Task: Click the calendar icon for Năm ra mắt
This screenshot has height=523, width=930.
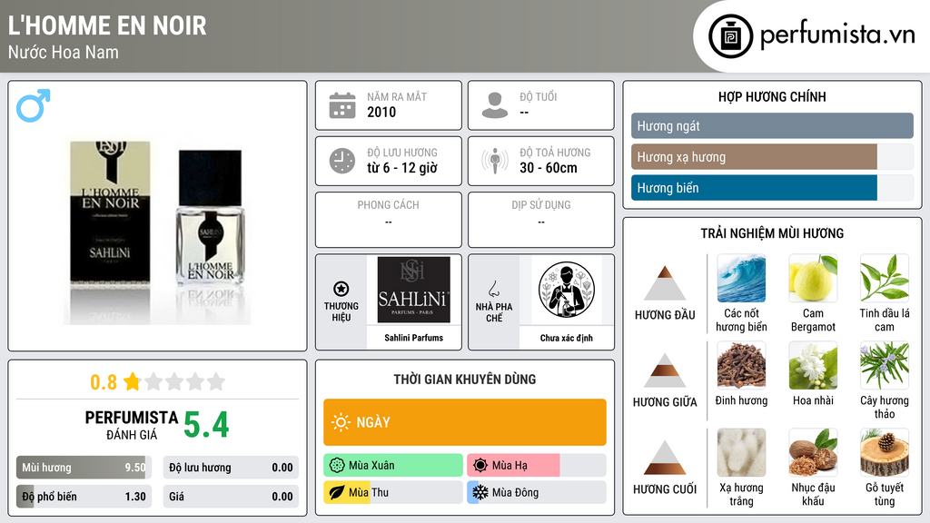Action: [342, 105]
